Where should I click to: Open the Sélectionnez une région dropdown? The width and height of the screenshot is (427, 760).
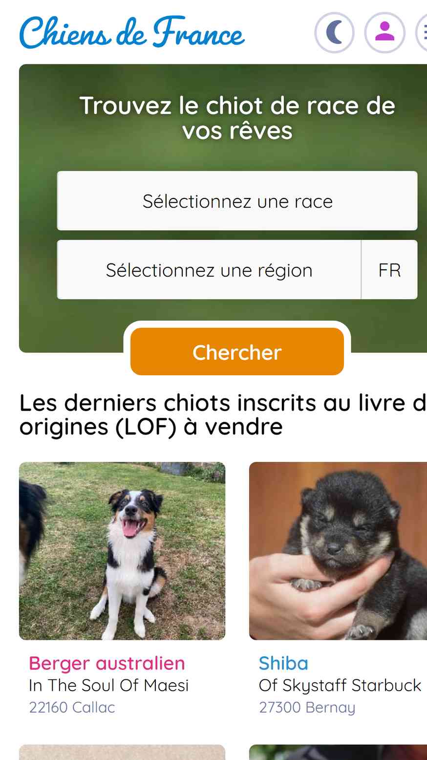click(x=209, y=270)
